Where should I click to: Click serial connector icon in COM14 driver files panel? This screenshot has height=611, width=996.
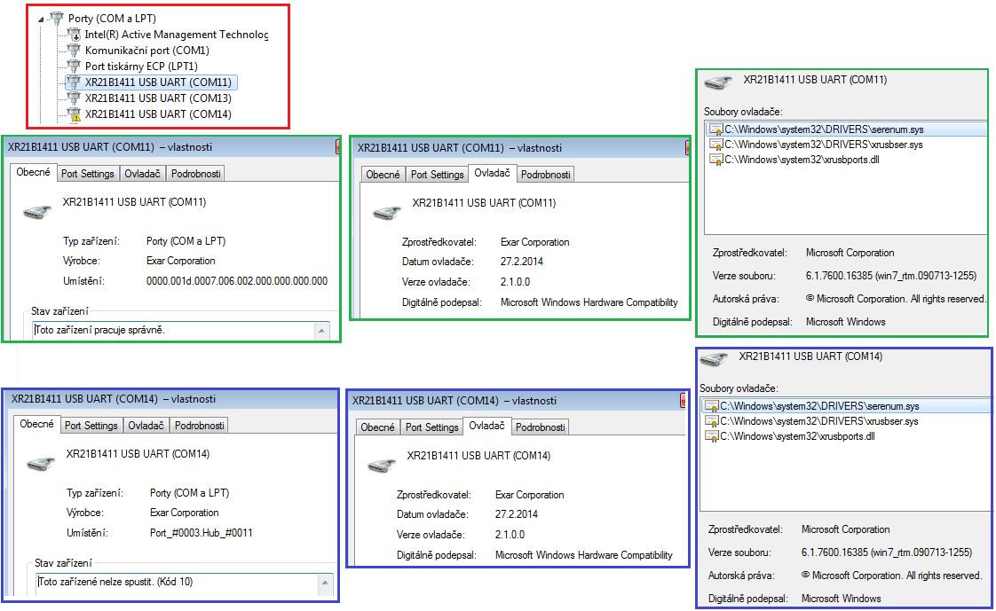714,359
